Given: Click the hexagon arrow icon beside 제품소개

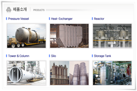Looking at the screenshot, I should point(9,9).
